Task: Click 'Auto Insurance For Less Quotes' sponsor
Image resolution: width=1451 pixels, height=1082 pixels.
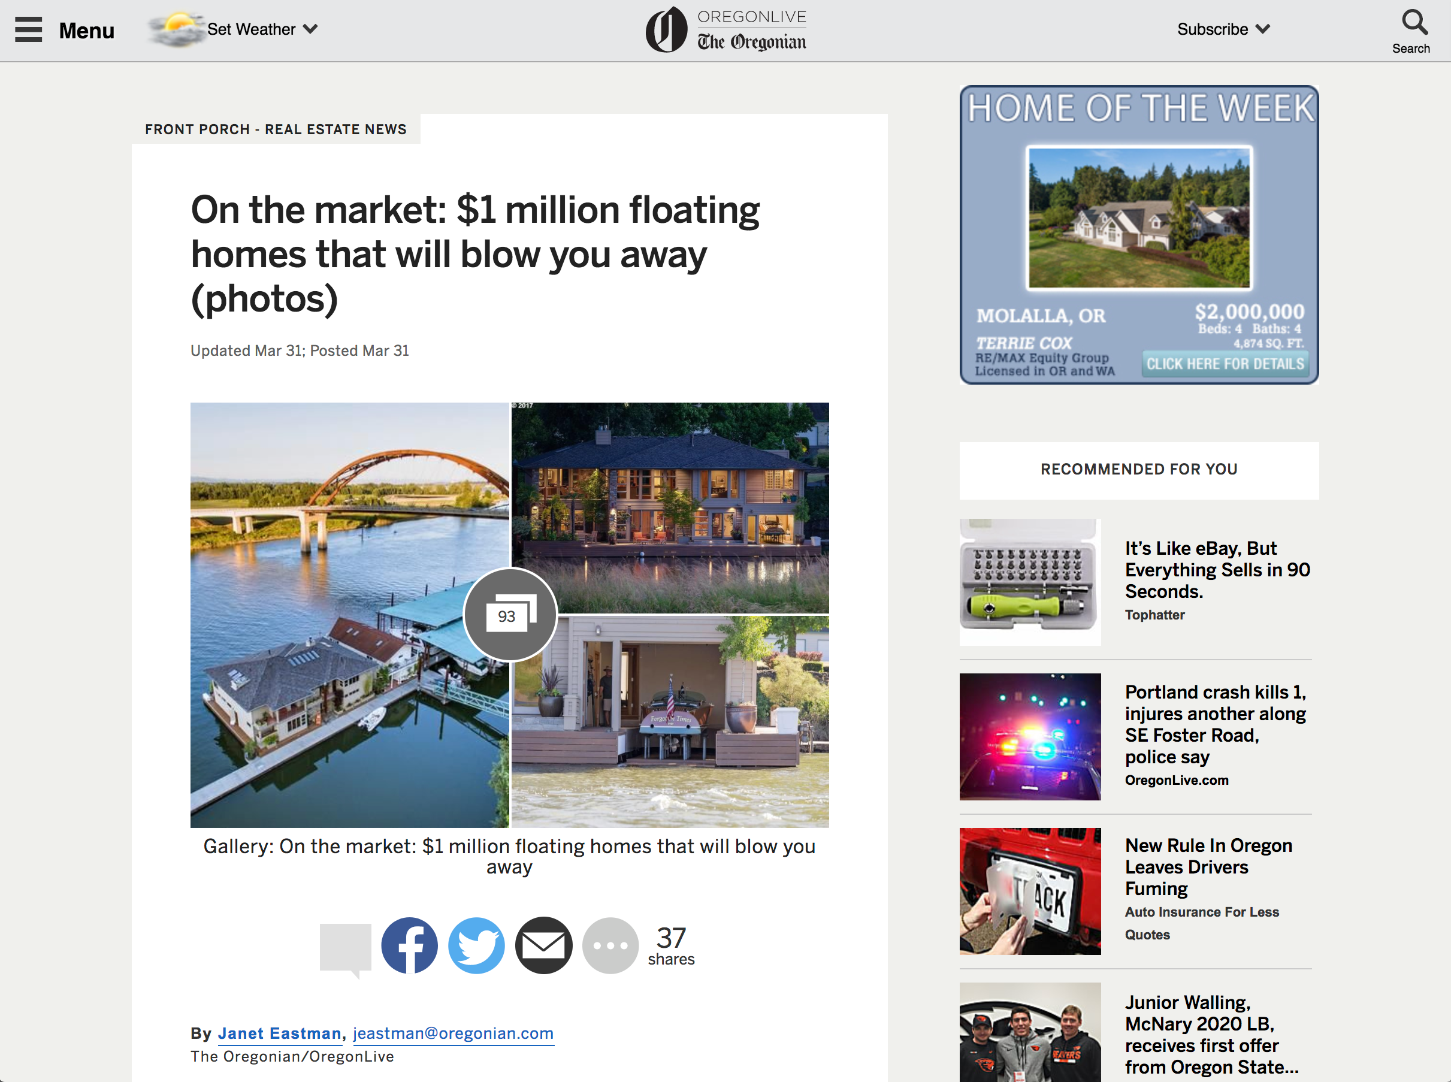Action: pos(1202,923)
